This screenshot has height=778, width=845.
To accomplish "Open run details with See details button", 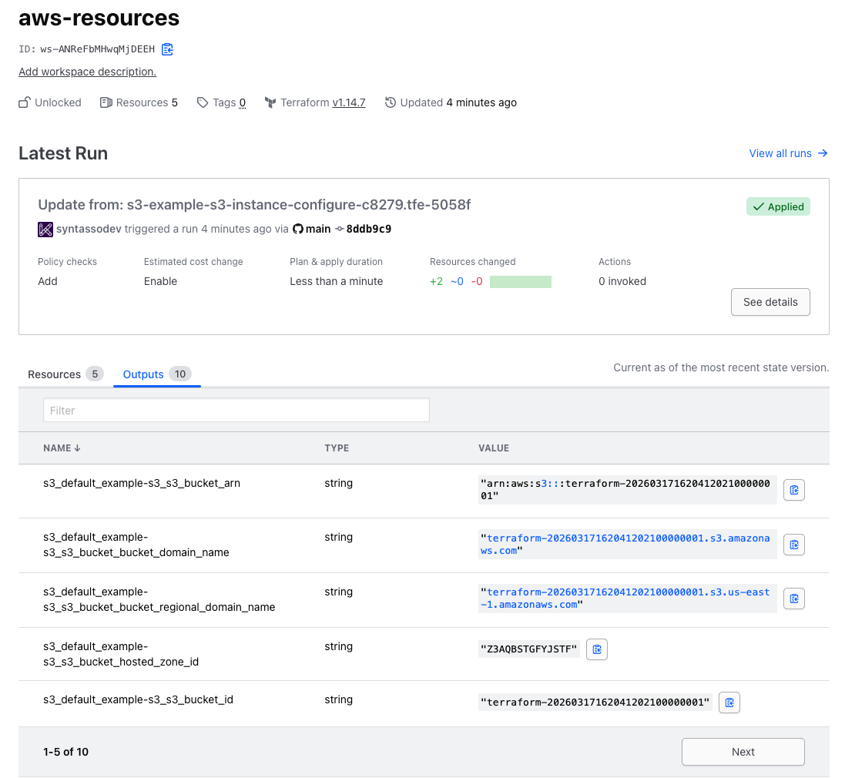I will [770, 302].
